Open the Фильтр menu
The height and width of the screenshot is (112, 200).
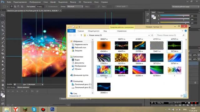click(x=73, y=2)
